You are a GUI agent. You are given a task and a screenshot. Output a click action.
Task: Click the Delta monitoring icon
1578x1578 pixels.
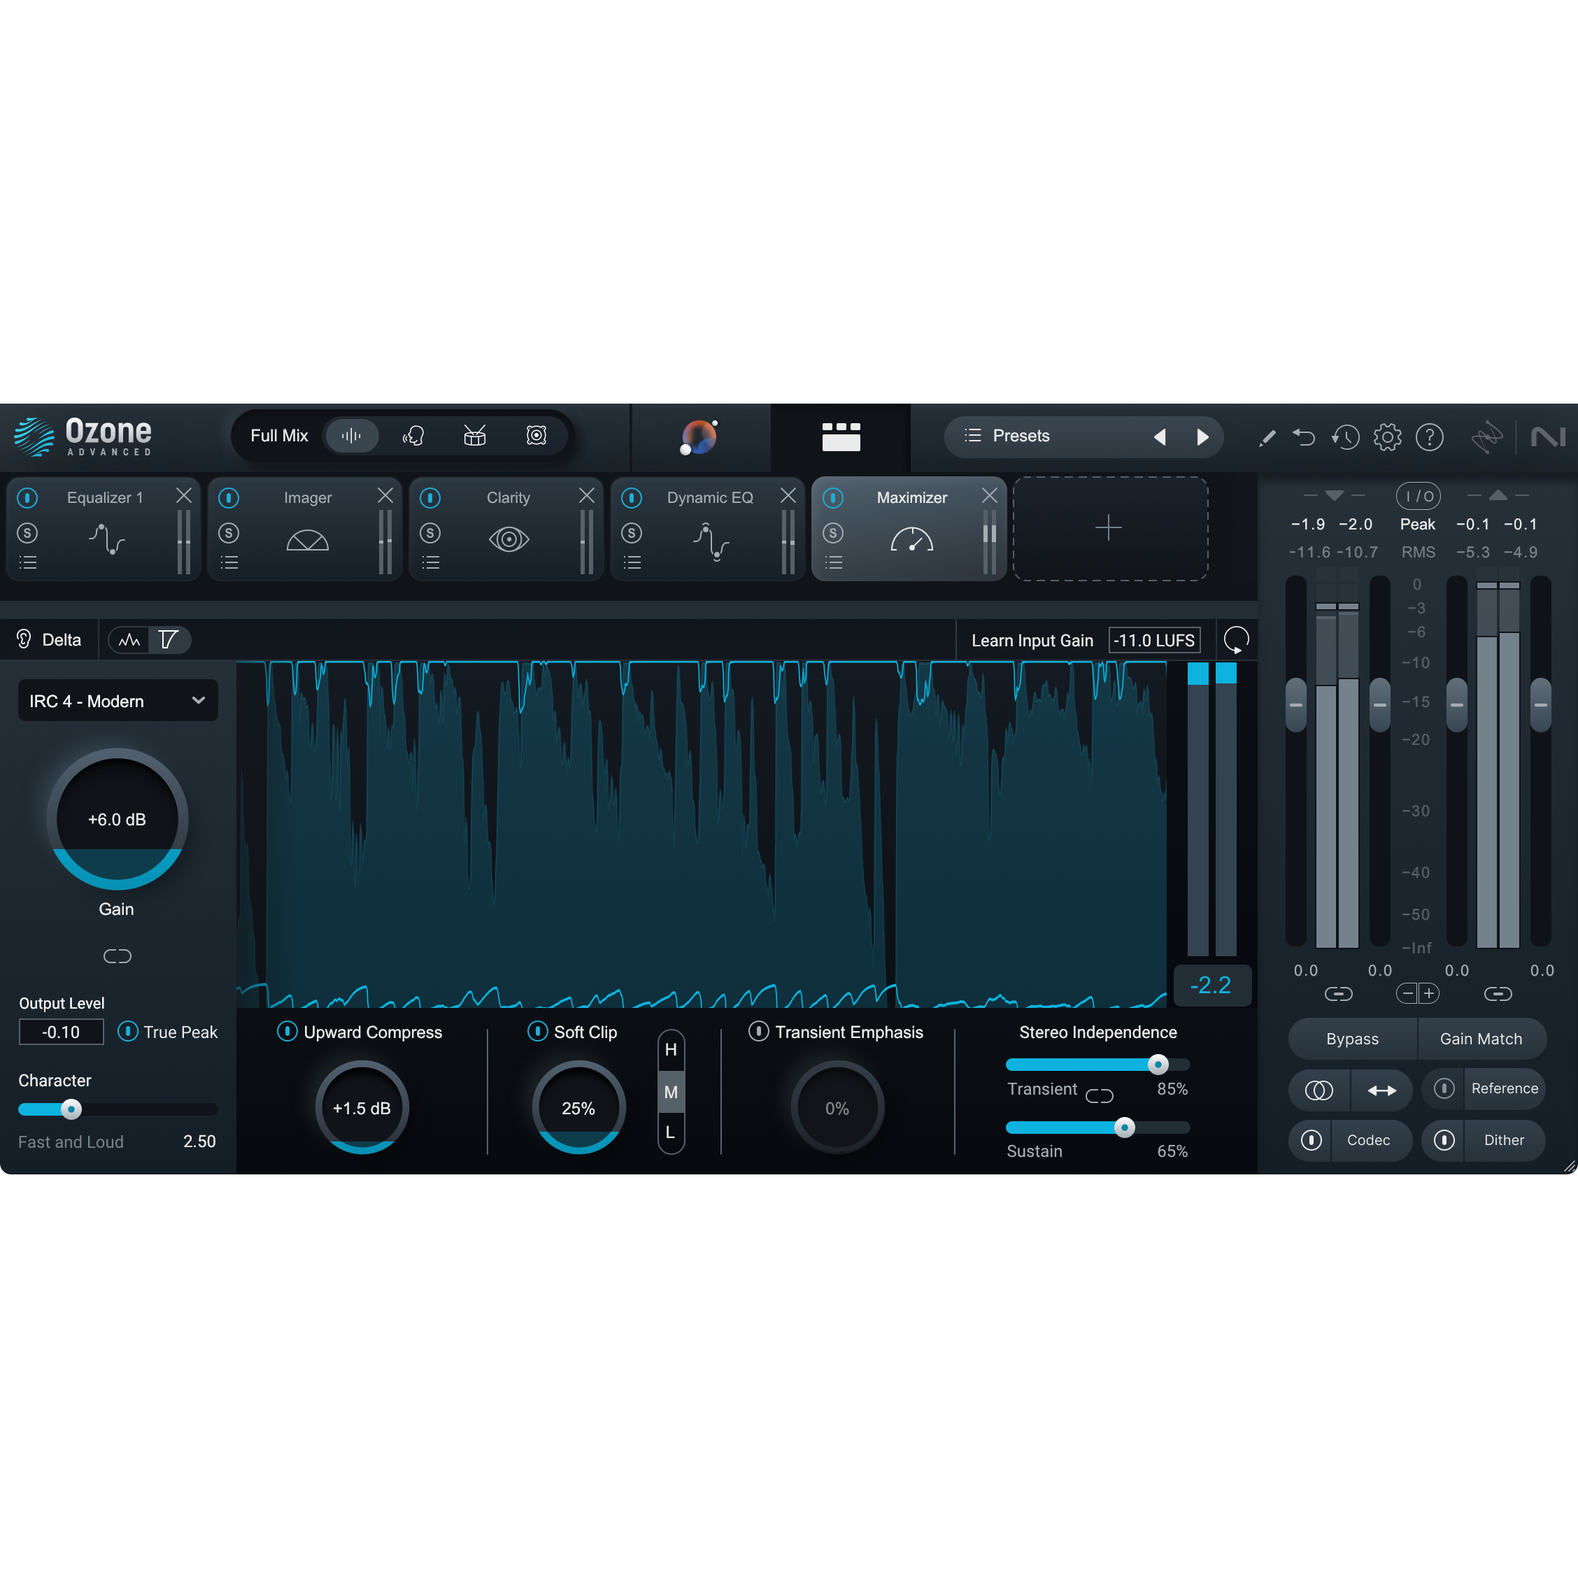(23, 639)
